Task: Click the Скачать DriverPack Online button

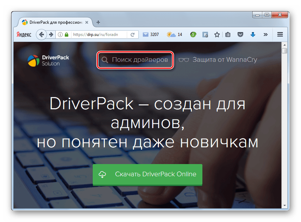Action: coord(147,174)
